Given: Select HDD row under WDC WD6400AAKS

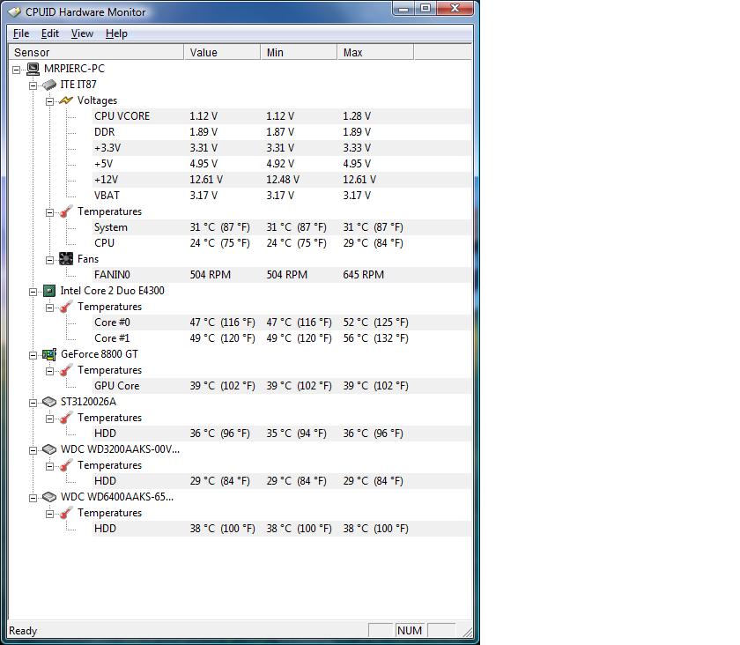Looking at the screenshot, I should pyautogui.click(x=282, y=529).
